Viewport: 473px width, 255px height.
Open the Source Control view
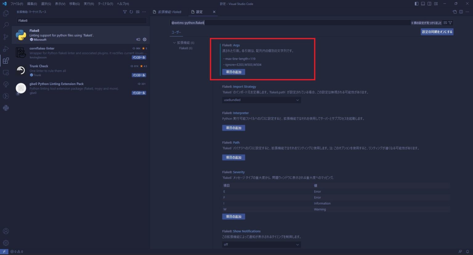(x=6, y=37)
